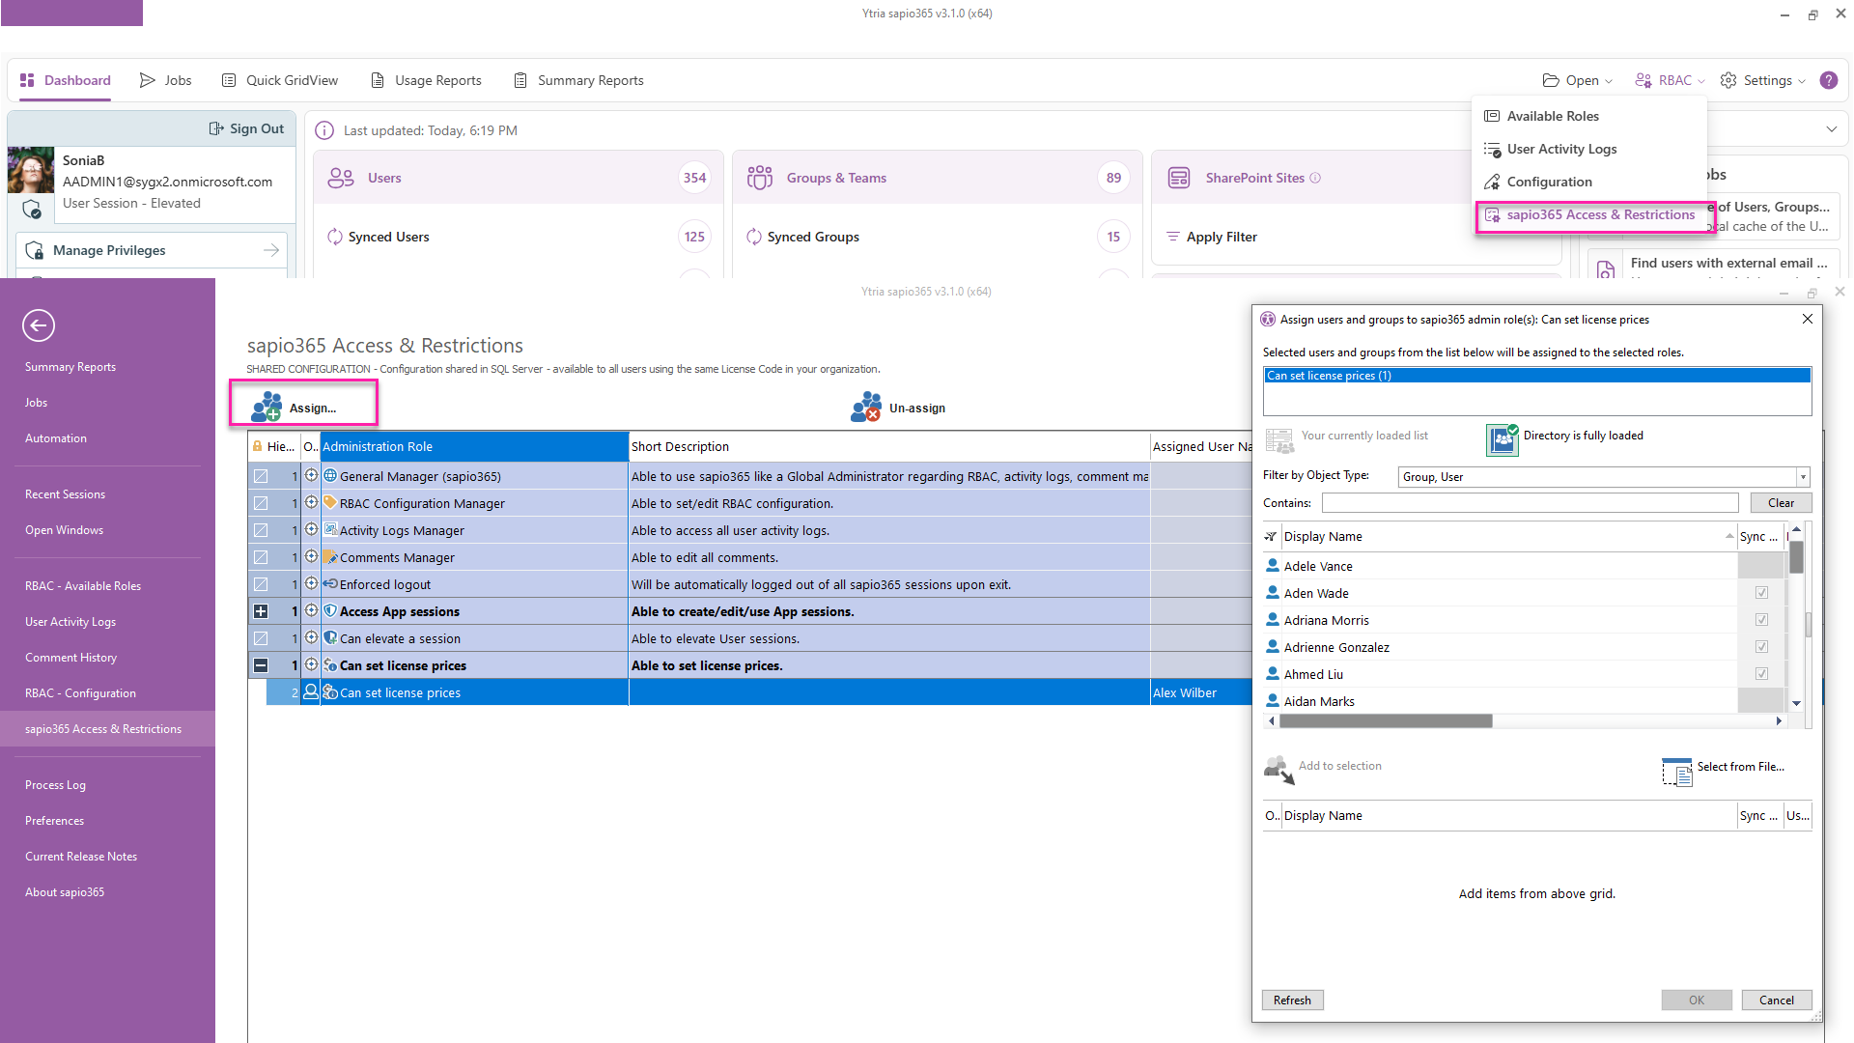This screenshot has height=1043, width=1854.
Task: Click the user list horizontal scrollbar
Action: pyautogui.click(x=1386, y=721)
